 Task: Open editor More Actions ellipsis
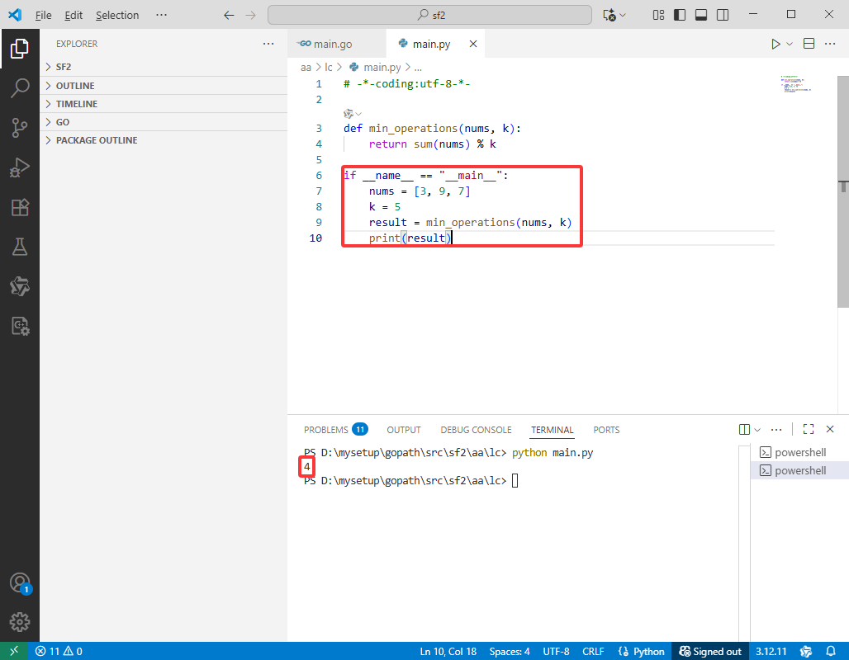(830, 44)
